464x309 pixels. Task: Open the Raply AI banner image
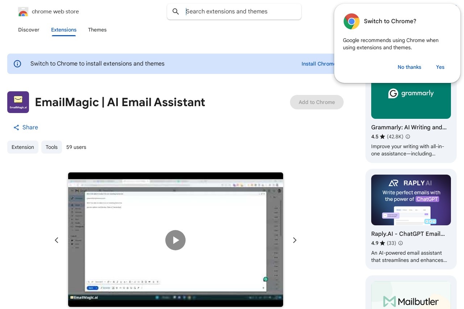pyautogui.click(x=411, y=200)
